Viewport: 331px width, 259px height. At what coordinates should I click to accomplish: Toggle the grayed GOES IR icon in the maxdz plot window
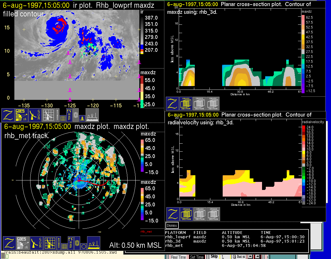coord(22,243)
